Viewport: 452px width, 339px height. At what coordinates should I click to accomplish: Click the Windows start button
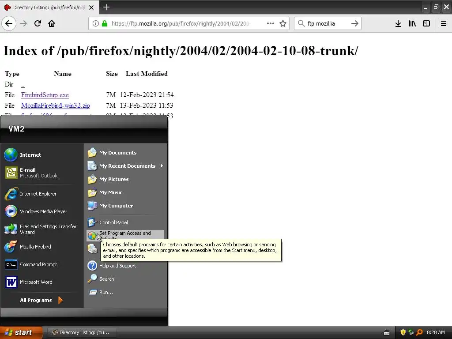(21, 332)
